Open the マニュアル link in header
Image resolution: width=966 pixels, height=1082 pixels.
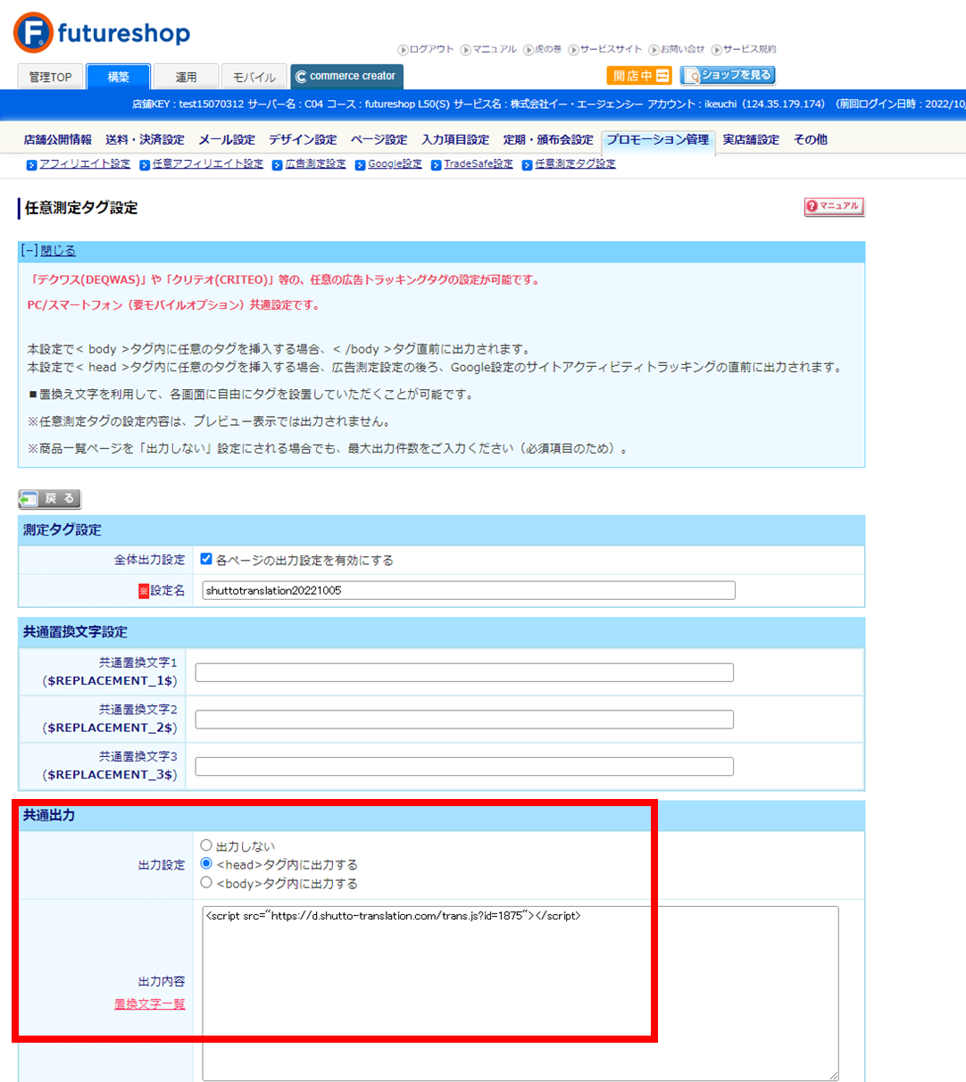(494, 49)
